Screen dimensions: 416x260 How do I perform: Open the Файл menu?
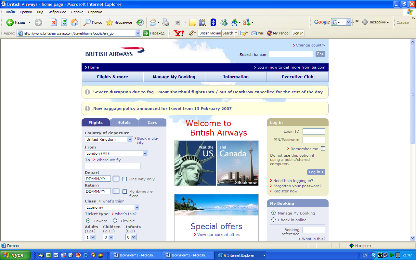[x=10, y=12]
